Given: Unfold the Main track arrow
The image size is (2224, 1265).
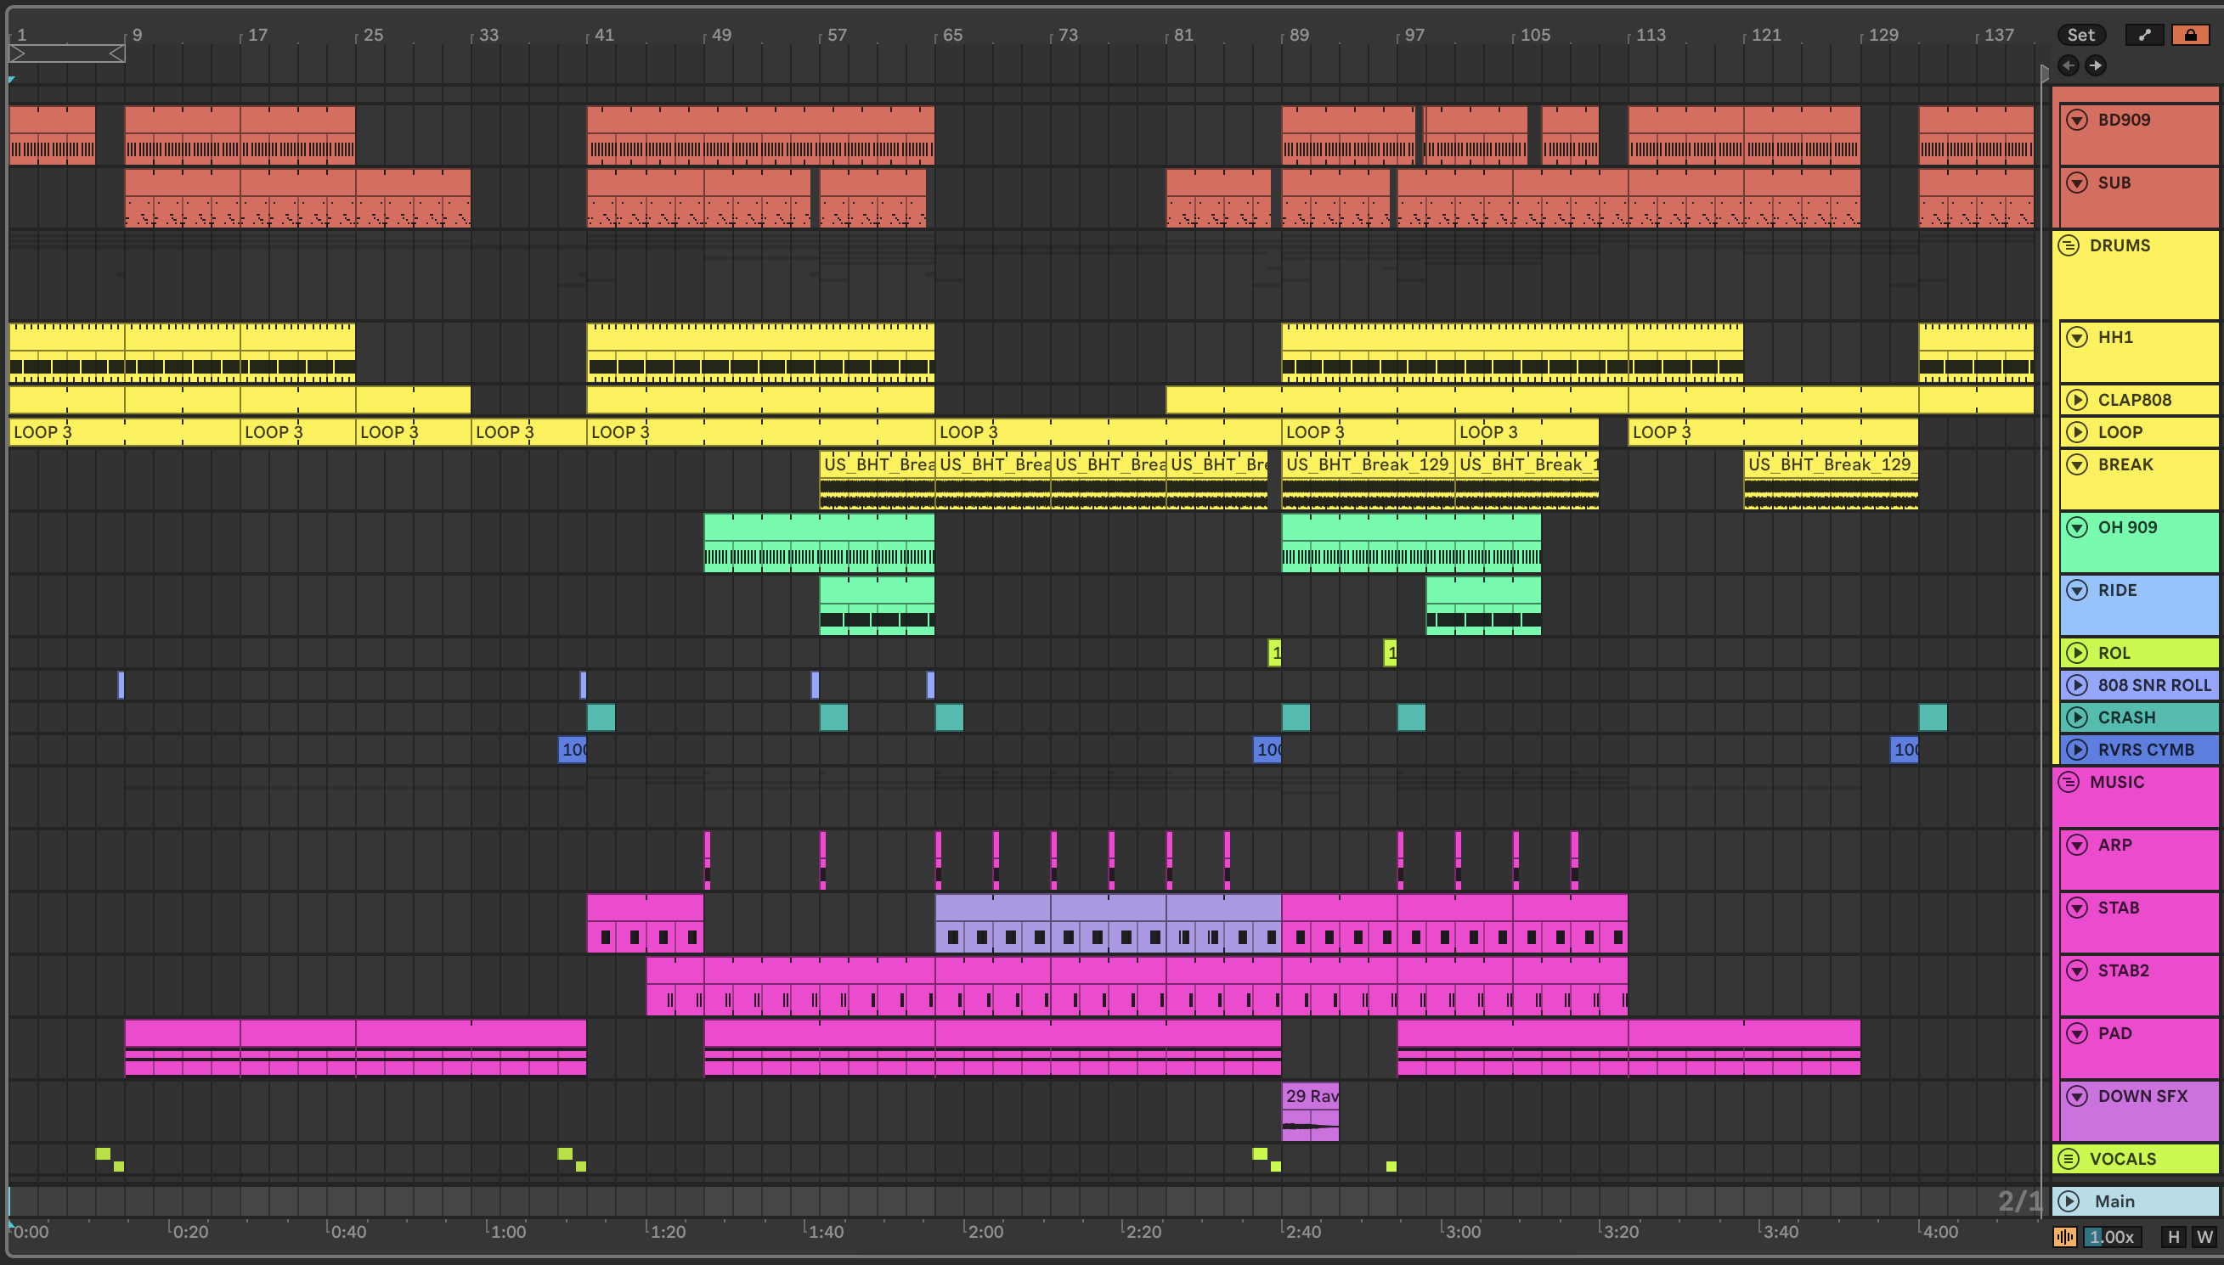Looking at the screenshot, I should pos(2069,1201).
